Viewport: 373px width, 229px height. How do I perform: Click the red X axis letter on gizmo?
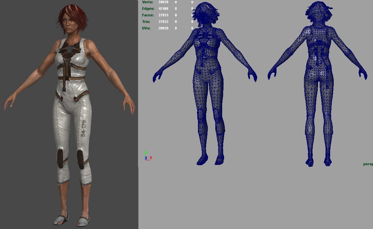pyautogui.click(x=151, y=158)
